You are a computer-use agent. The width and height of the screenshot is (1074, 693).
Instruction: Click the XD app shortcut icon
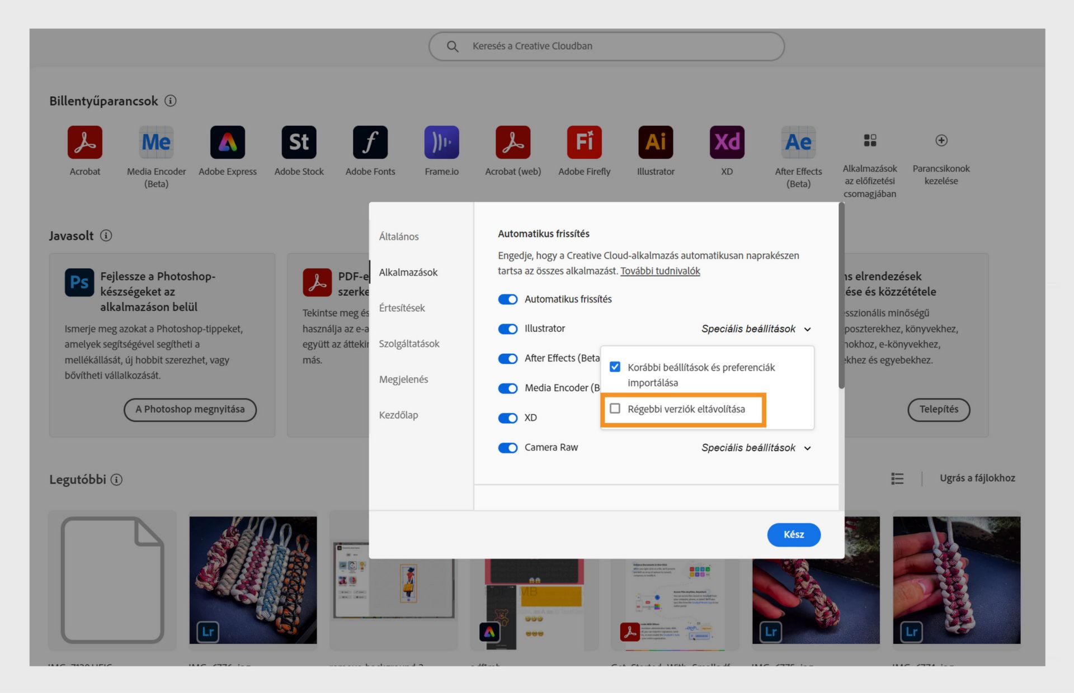pyautogui.click(x=727, y=142)
